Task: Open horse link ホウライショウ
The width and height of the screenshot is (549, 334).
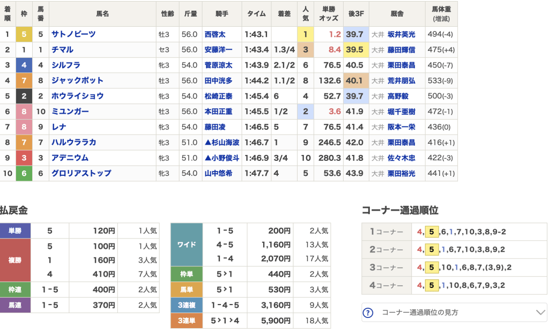Action: [x=77, y=96]
